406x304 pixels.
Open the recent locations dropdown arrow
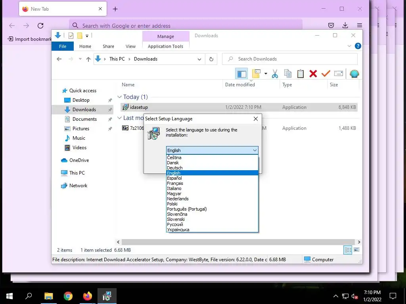[80, 59]
